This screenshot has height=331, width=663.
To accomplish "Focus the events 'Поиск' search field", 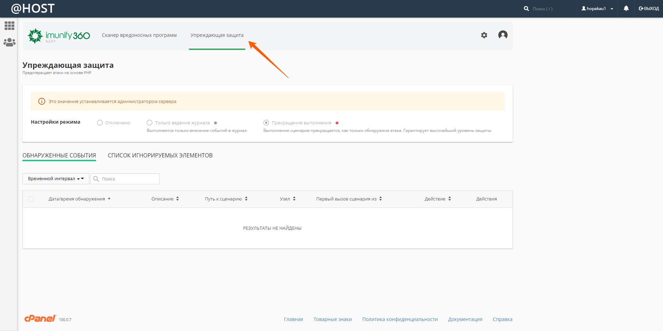I will tap(125, 179).
